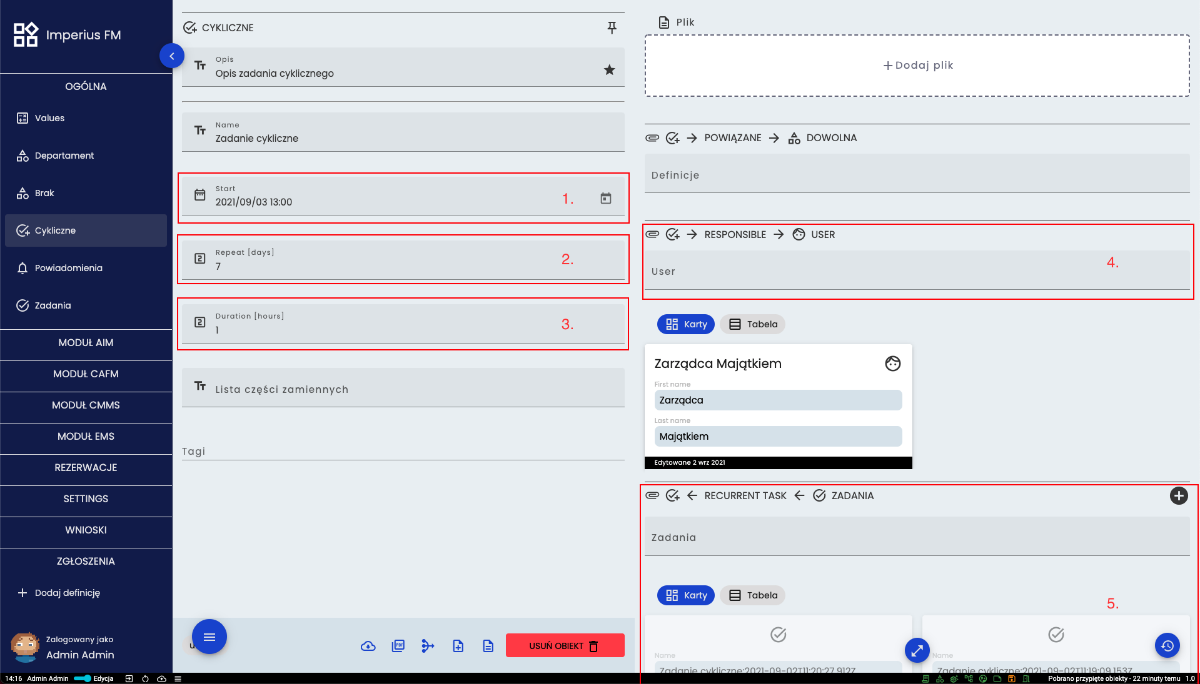Click the Last name field Majątkiem

pyautogui.click(x=778, y=437)
